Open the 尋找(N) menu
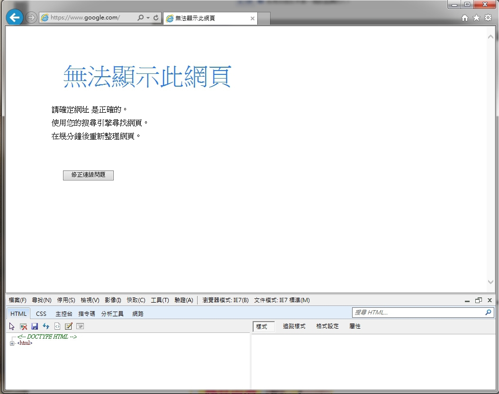 click(41, 300)
